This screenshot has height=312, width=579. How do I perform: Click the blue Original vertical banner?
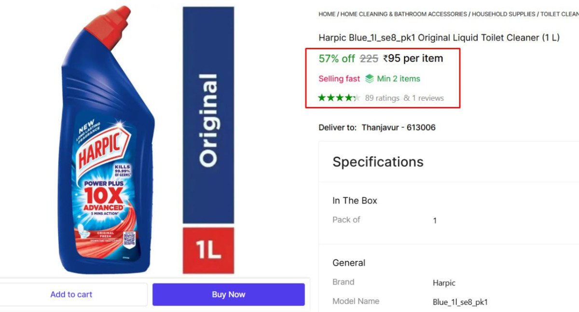tap(208, 116)
